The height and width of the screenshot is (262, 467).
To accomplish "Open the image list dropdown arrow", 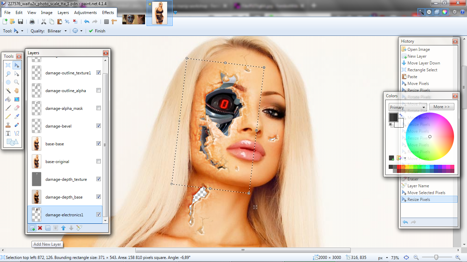I will click(175, 13).
